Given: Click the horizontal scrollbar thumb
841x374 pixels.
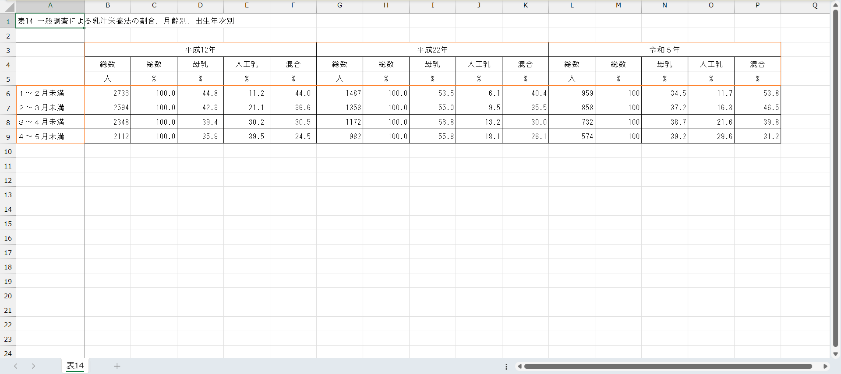Looking at the screenshot, I should [668, 367].
